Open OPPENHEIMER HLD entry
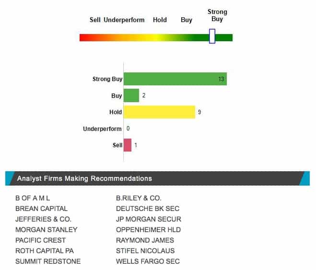The height and width of the screenshot is (270, 316). click(x=148, y=230)
